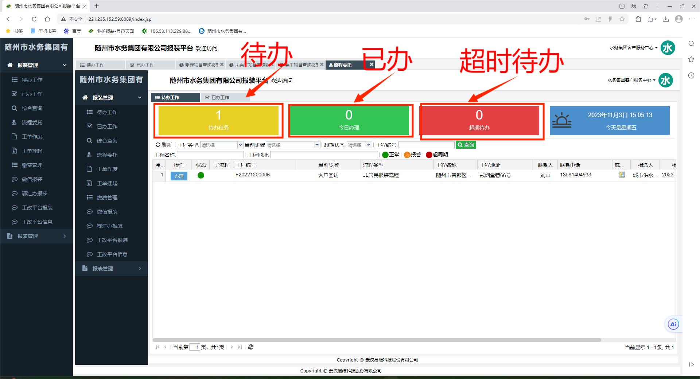The height and width of the screenshot is (379, 700).
Task: Select 综合查询 in the outer sidebar
Action: tap(32, 108)
